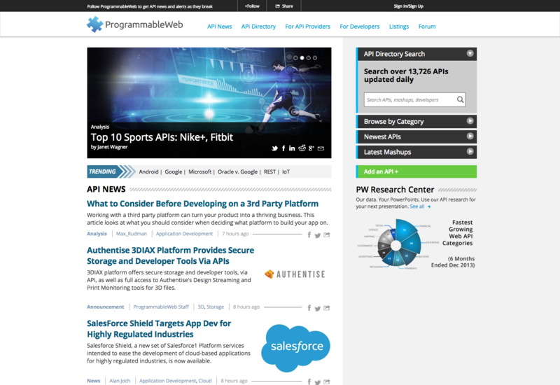Click the ProgrammableWeb puzzle logo
Image resolution: width=560 pixels, height=385 pixels.
coord(94,24)
